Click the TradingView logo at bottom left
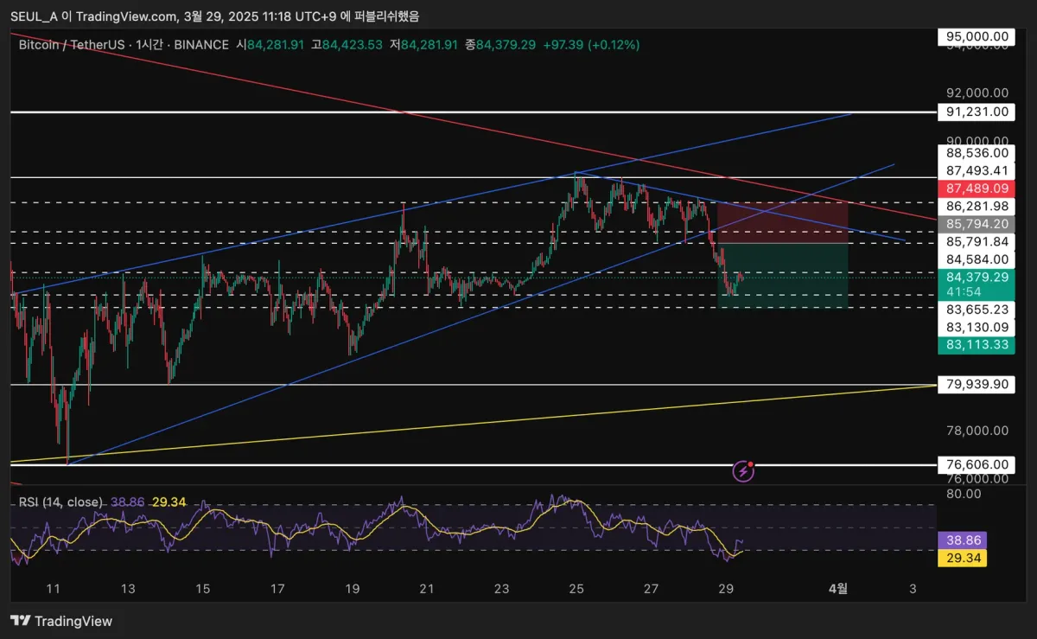This screenshot has height=639, width=1037. [x=61, y=621]
